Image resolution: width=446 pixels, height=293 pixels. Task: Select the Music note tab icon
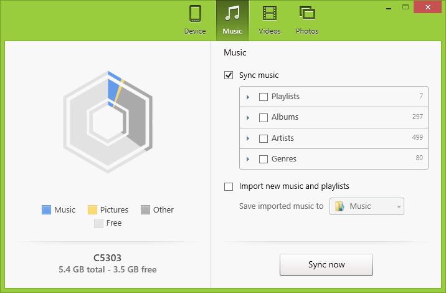[232, 13]
